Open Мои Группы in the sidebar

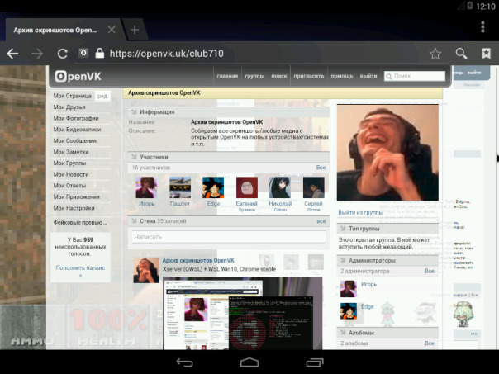(x=69, y=163)
